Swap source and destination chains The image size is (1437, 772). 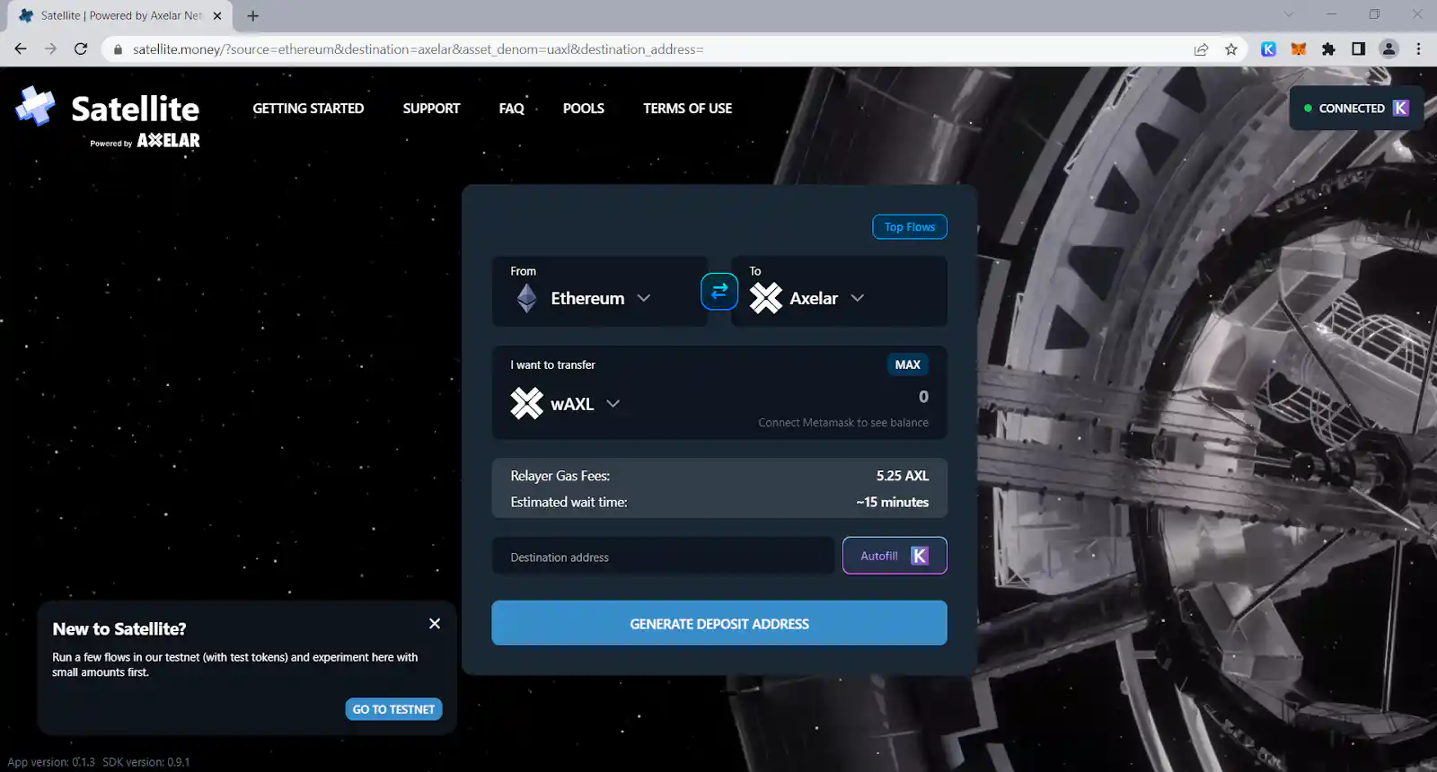pos(719,291)
